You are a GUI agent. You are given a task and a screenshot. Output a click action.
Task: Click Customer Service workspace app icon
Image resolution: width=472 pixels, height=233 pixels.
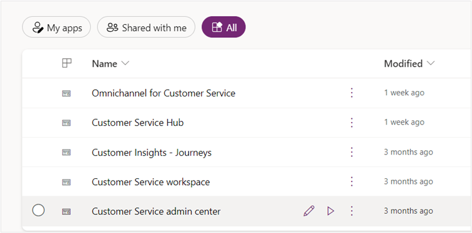point(66,182)
